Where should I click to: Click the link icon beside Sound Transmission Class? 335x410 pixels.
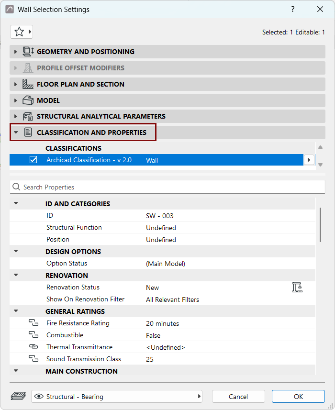coord(33,358)
